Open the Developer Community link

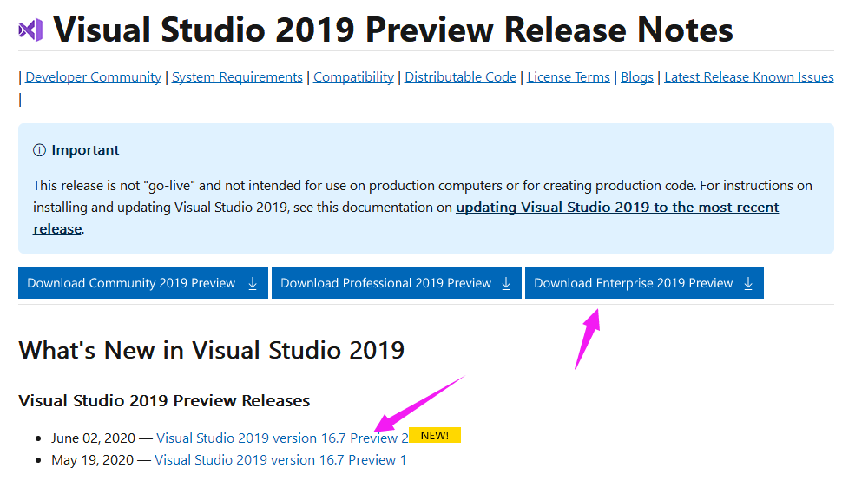(93, 77)
